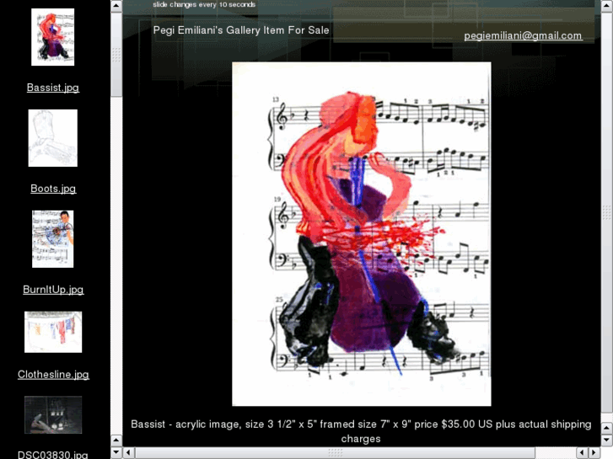
Task: Click the Bassist acrylic image caption text
Action: (x=361, y=431)
